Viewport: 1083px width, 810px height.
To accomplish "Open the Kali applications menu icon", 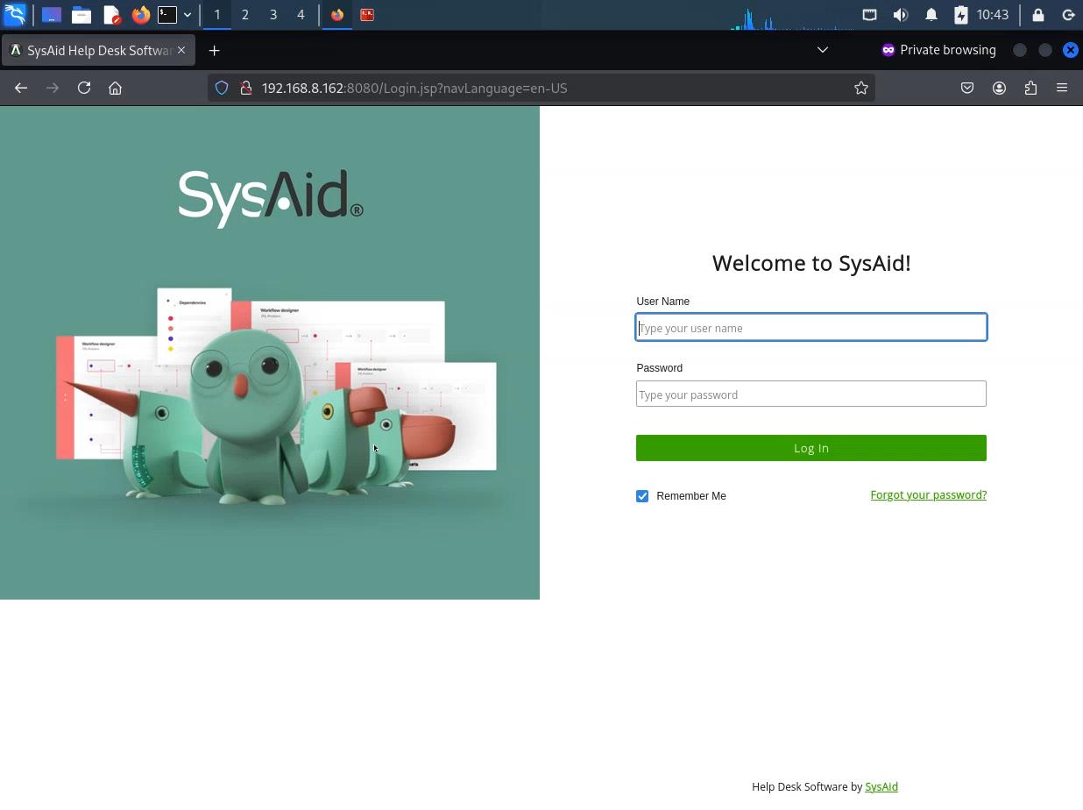I will [x=15, y=15].
